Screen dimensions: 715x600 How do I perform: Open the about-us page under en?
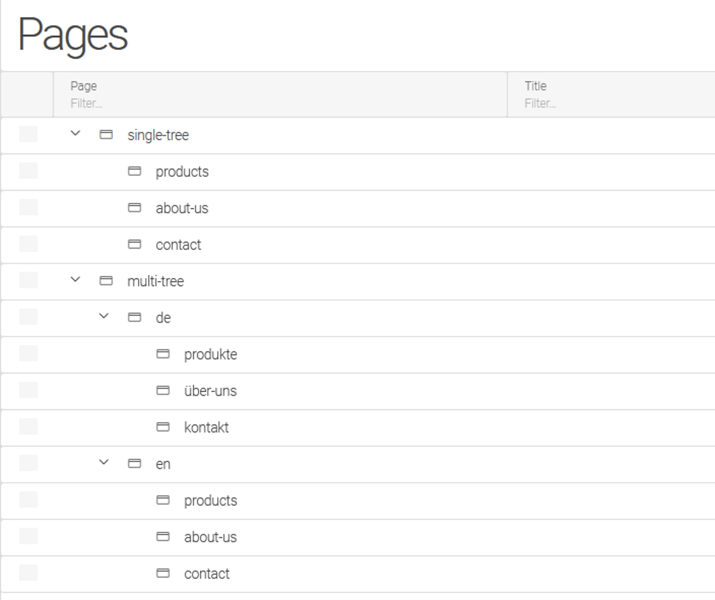pos(210,537)
